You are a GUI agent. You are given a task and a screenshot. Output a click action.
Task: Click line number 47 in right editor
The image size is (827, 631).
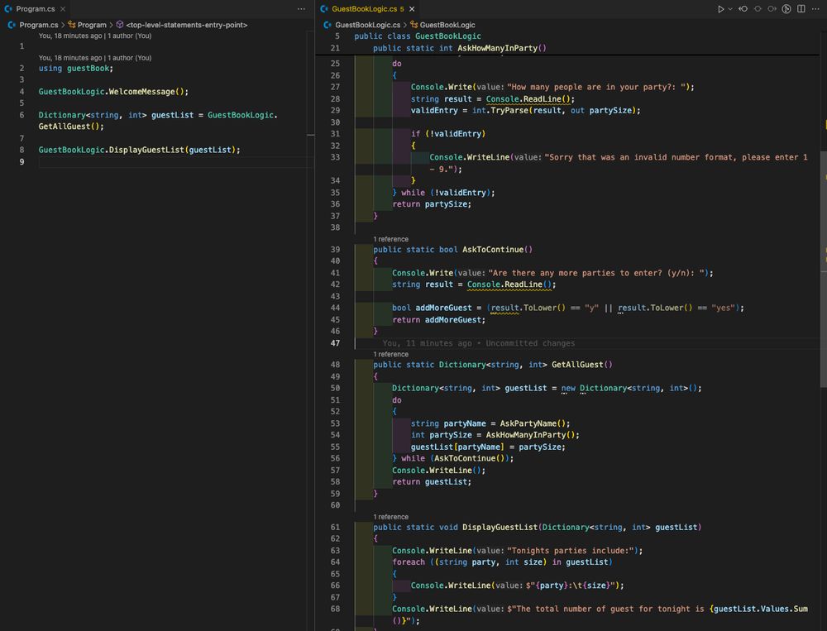pos(335,343)
